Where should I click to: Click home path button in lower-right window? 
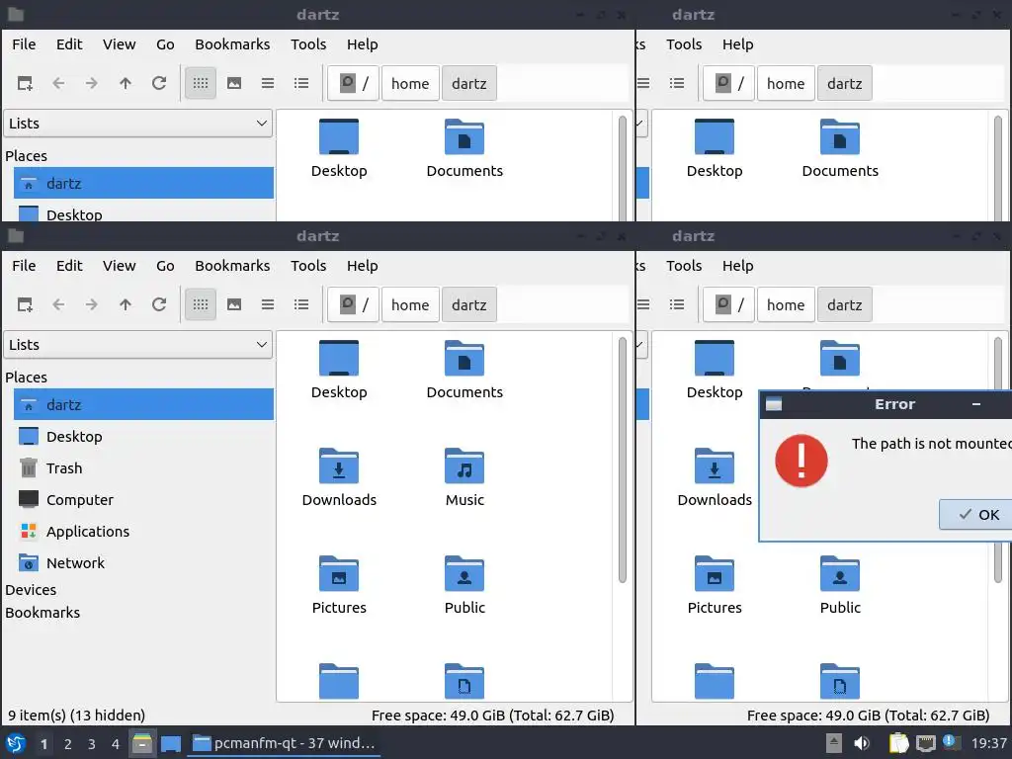(x=786, y=304)
